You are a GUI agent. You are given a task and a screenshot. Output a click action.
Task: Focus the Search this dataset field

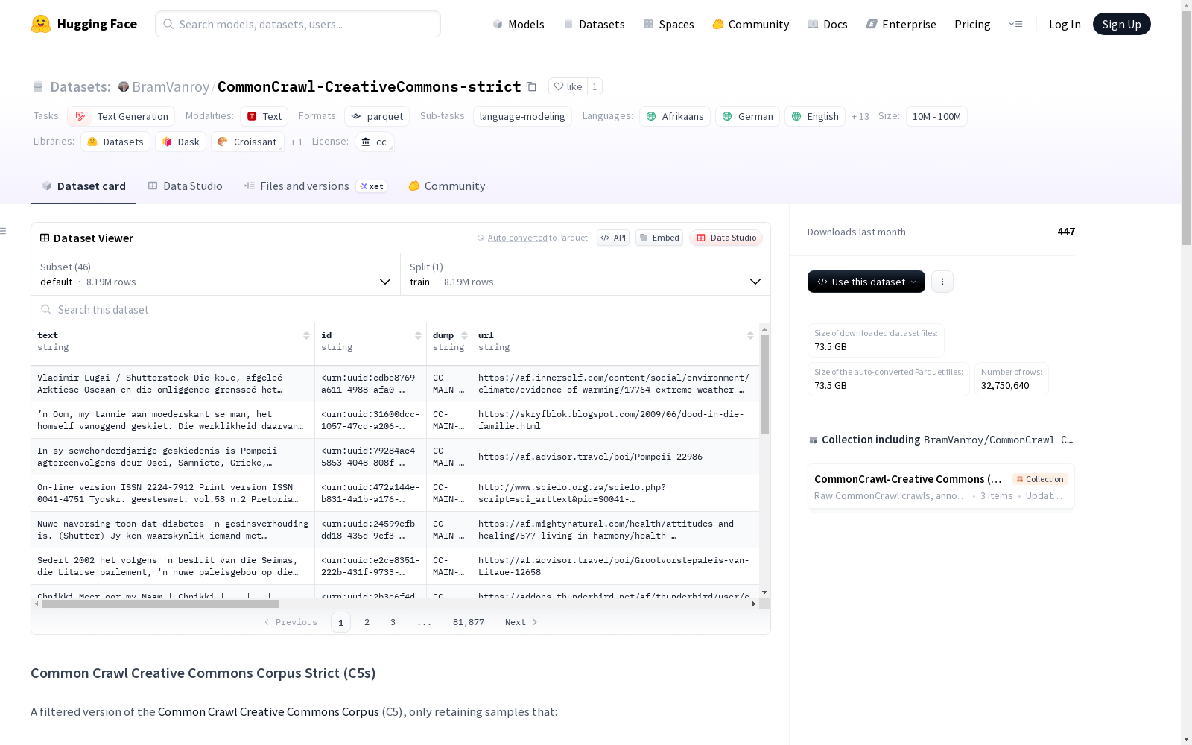[x=401, y=309]
